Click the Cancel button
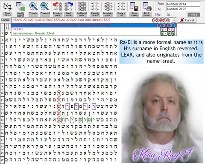The width and height of the screenshot is (205, 164). click(x=187, y=20)
